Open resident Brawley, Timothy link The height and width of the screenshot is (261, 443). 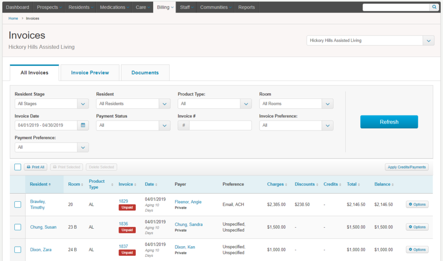[x=38, y=204]
